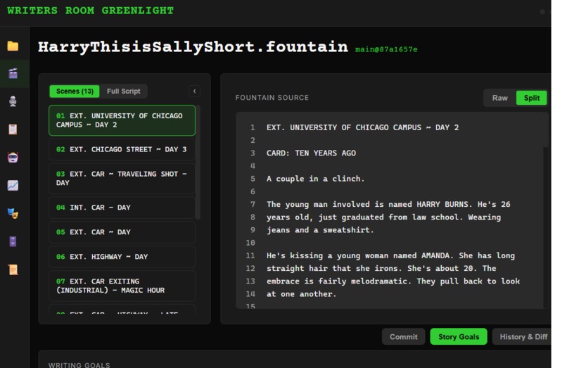Select the Raw view mode
Image resolution: width=567 pixels, height=368 pixels.
[x=499, y=98]
